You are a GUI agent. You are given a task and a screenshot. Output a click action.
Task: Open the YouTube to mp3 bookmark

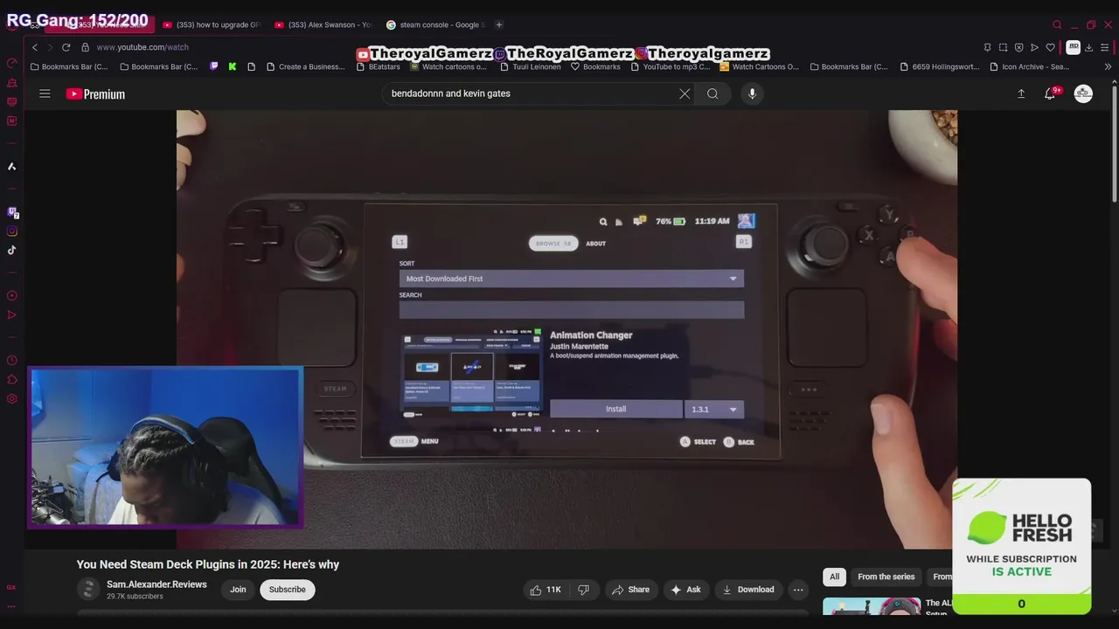click(x=670, y=66)
